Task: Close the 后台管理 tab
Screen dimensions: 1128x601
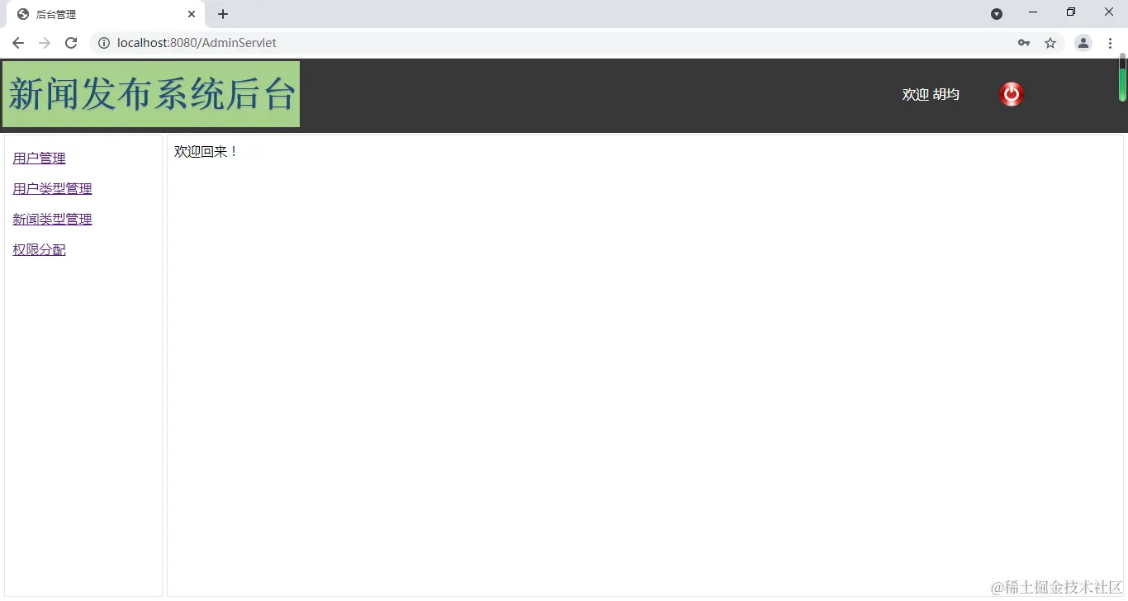Action: click(191, 14)
